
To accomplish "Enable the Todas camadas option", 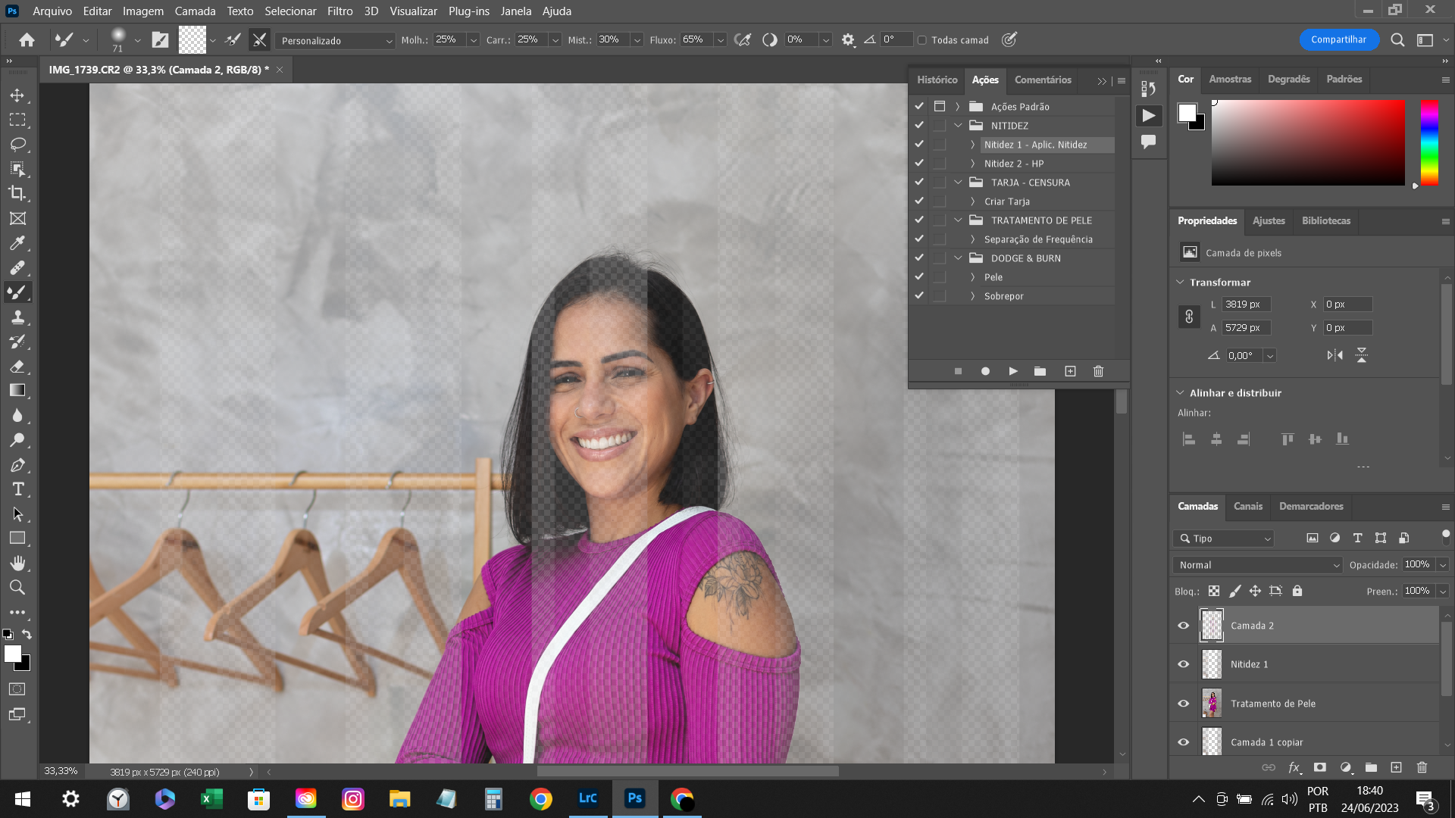I will click(923, 39).
